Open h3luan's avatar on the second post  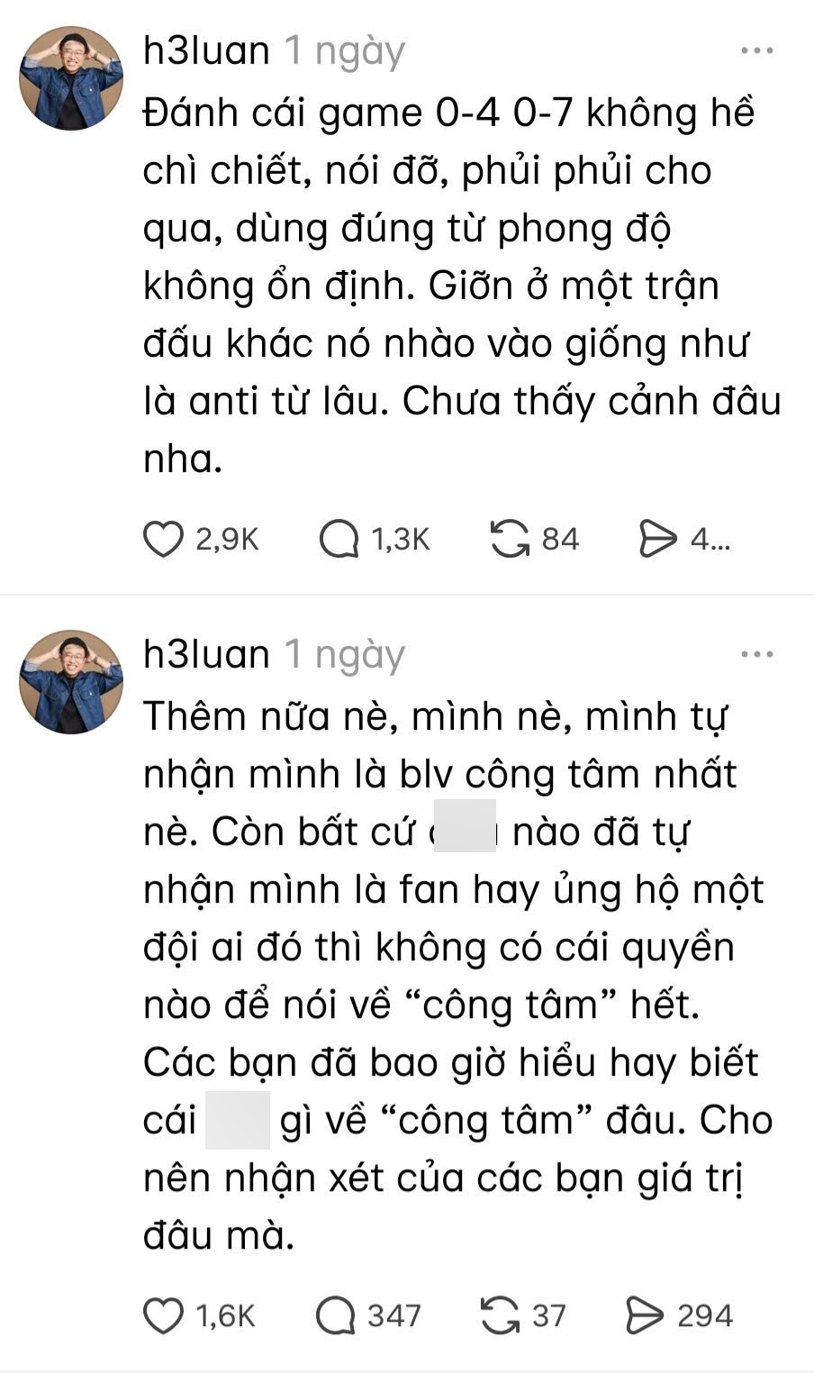(71, 682)
